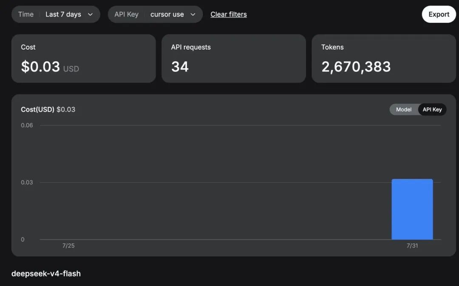Click the Cost(USD) chart title

coord(37,109)
